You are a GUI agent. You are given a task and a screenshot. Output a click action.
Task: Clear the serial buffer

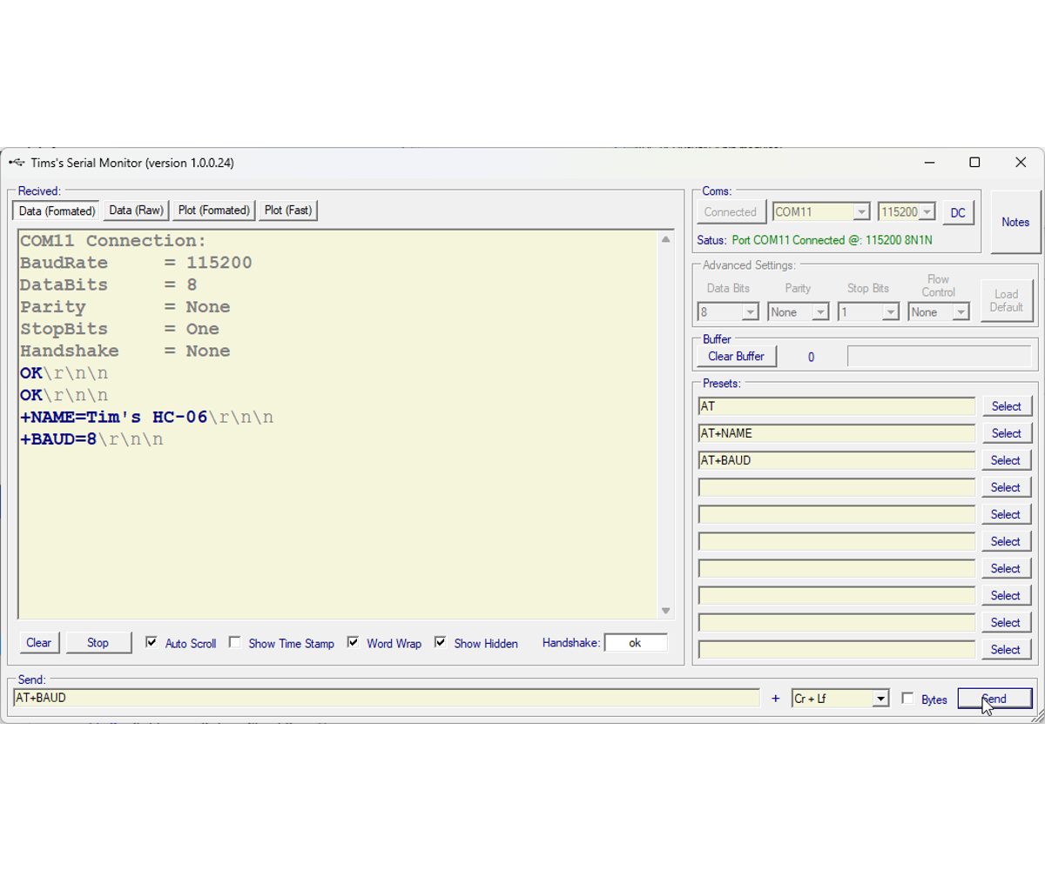(736, 356)
